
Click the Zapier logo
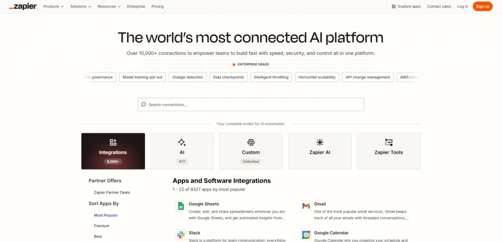coord(23,6)
